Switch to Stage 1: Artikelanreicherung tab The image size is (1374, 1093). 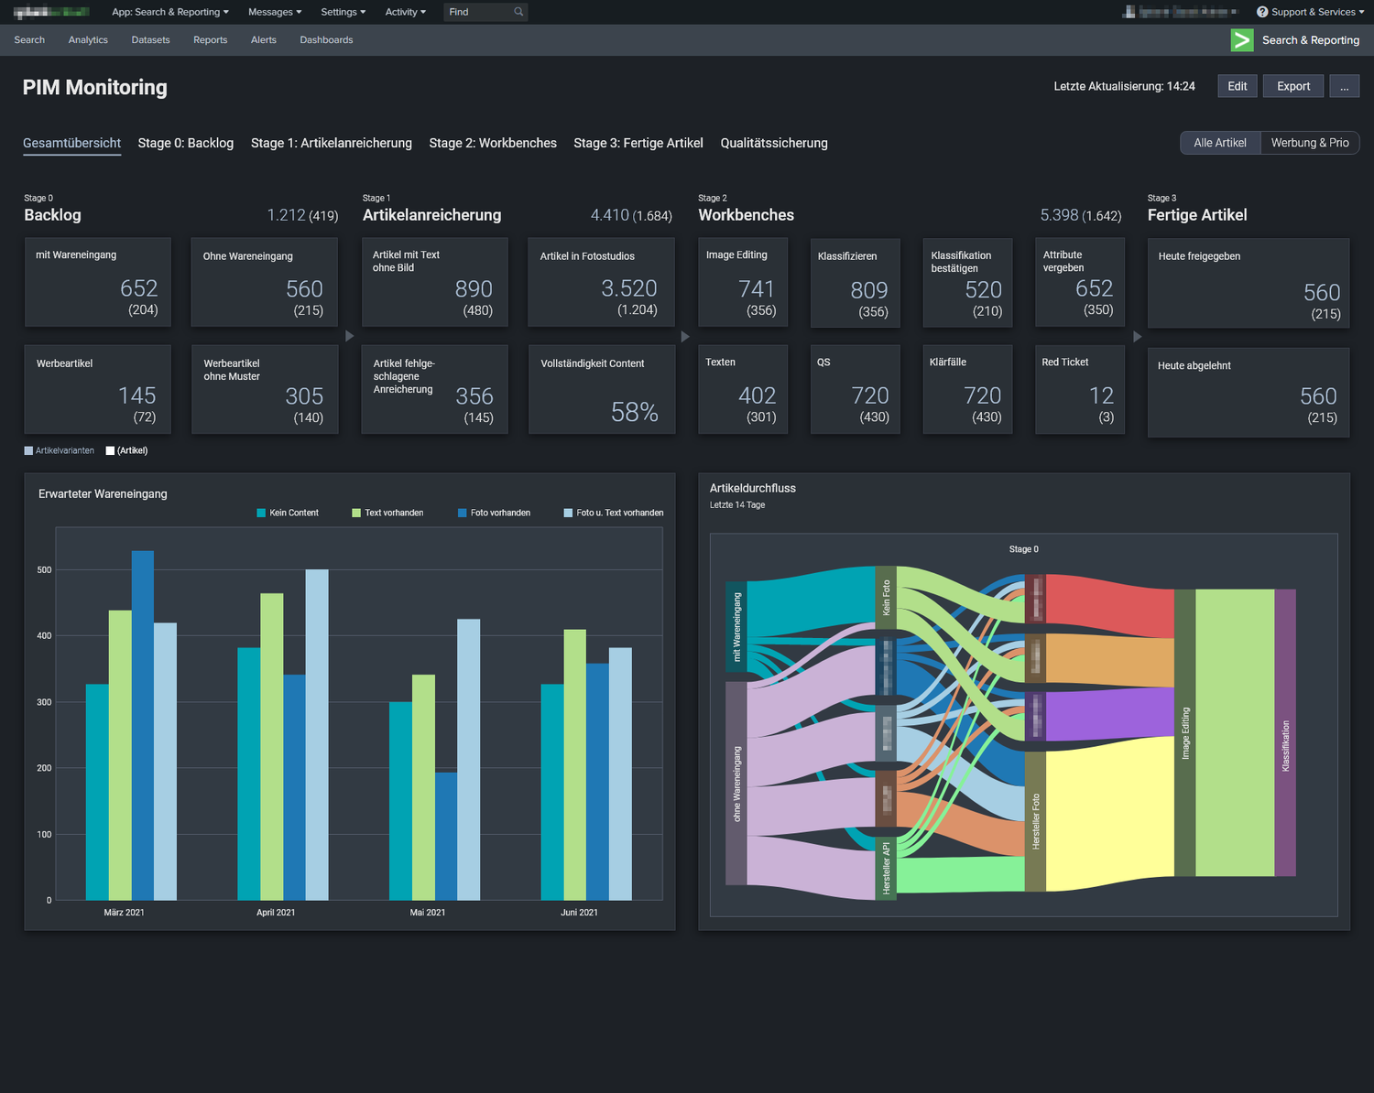pyautogui.click(x=332, y=144)
